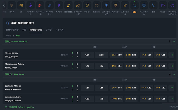Open the Czech Liga Pro league link
The height and width of the screenshot is (110, 178).
coord(26,107)
